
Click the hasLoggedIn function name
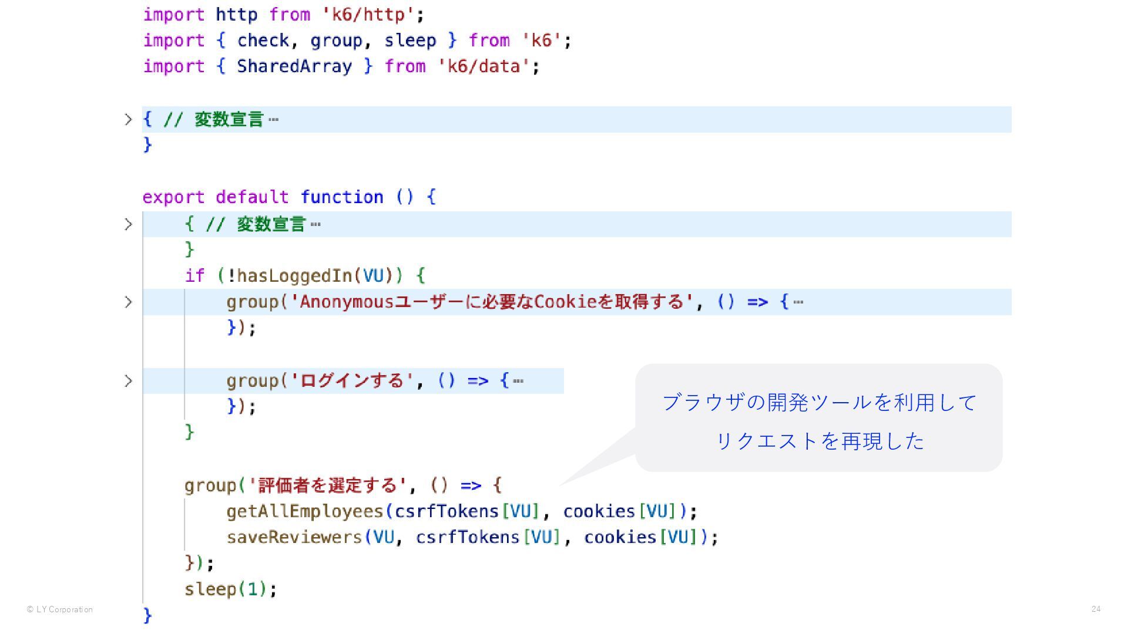(294, 276)
